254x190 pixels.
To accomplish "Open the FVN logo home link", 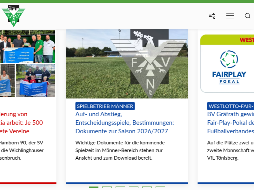I will [x=13, y=16].
